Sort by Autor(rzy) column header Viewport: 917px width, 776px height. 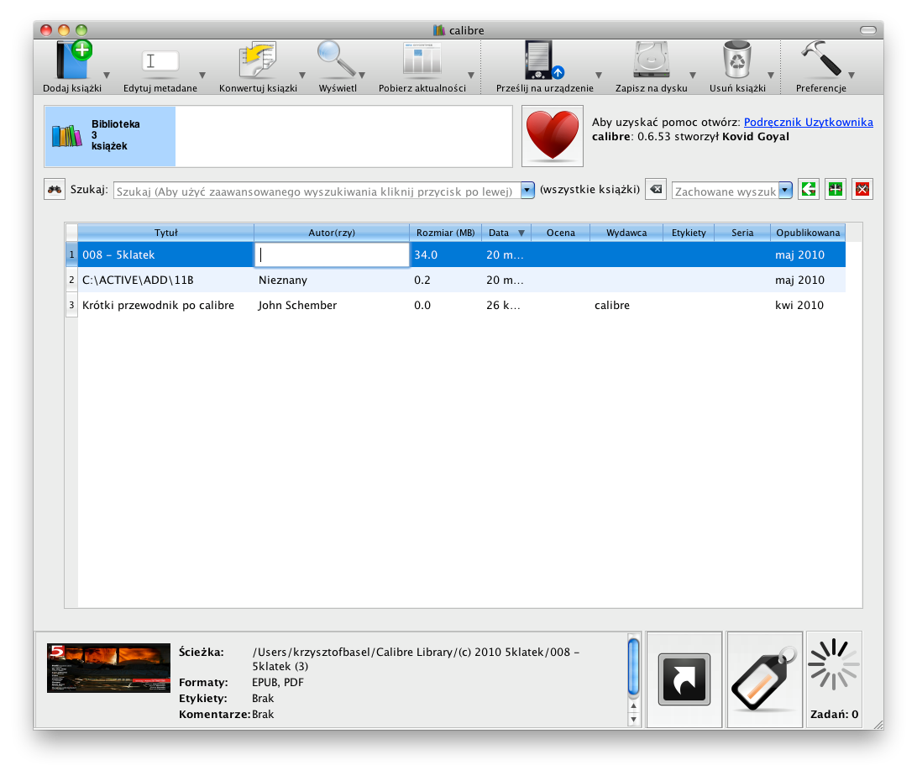[x=332, y=233]
